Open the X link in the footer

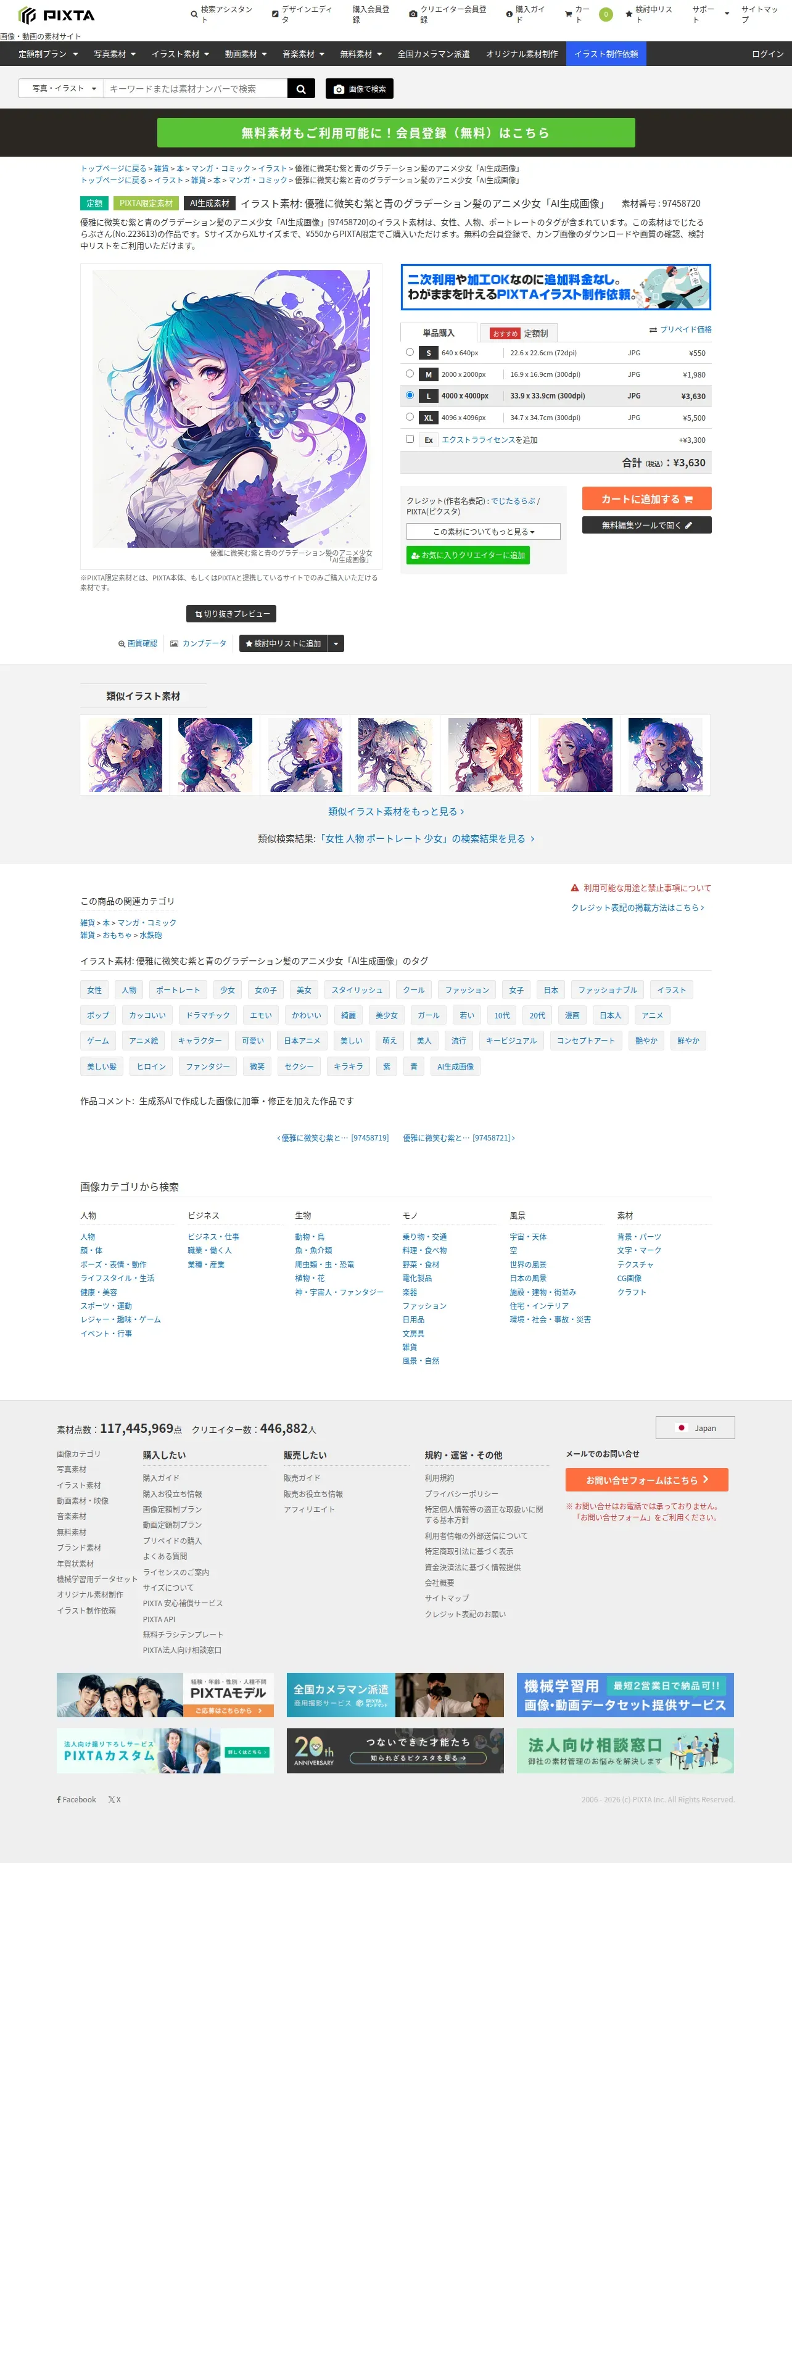[114, 1799]
